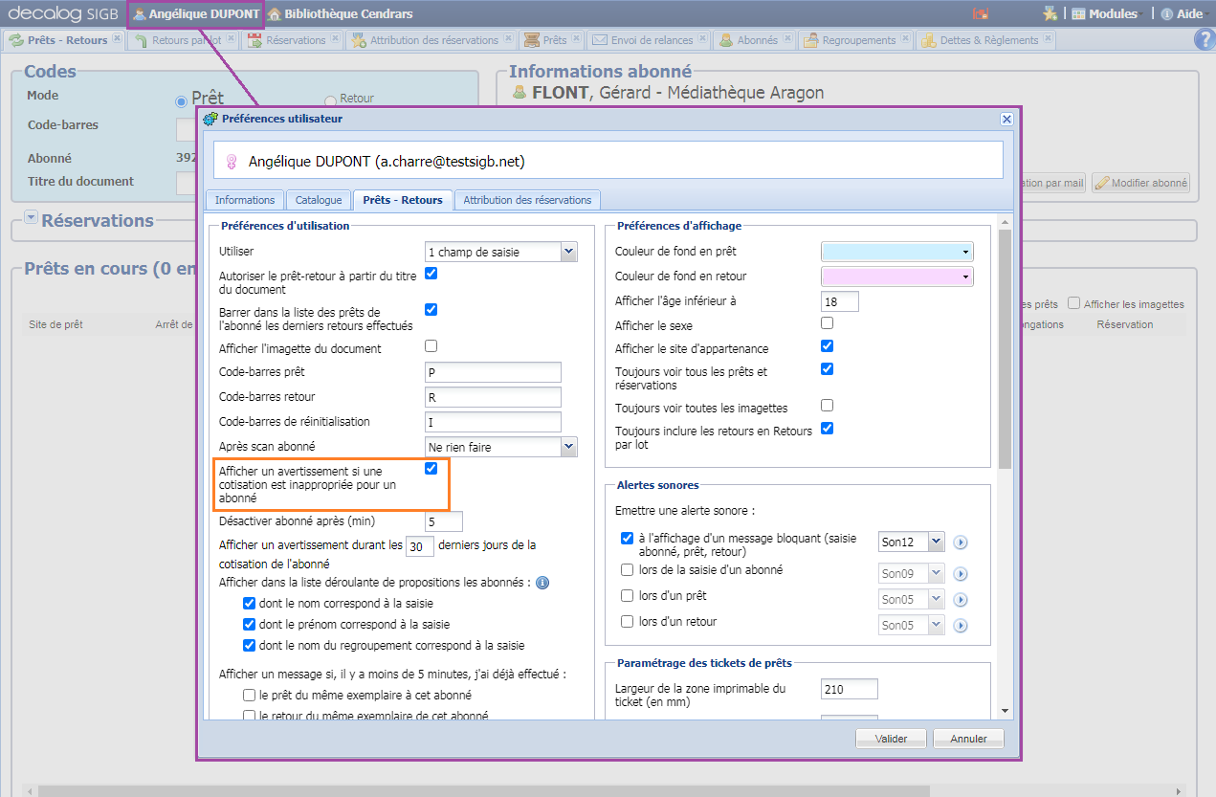Enable 'Afficher l'imagette du document' checkbox
The height and width of the screenshot is (797, 1216).
431,346
